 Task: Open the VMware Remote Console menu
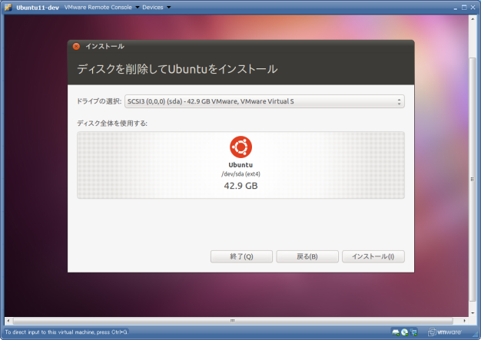[101, 8]
